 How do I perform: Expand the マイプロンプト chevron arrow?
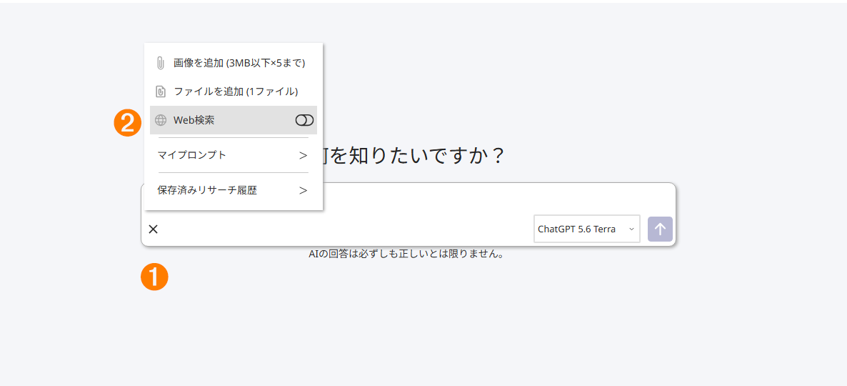(x=303, y=156)
